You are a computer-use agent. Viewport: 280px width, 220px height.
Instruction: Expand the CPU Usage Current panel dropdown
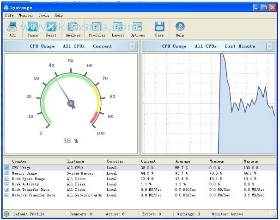pyautogui.click(x=132, y=46)
